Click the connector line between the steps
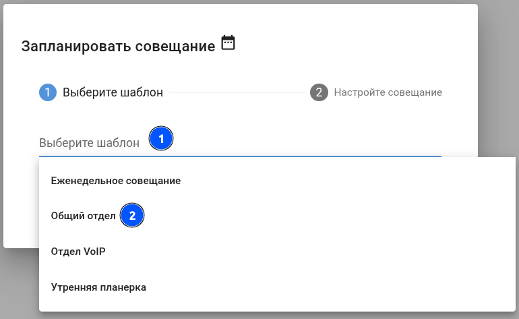This screenshot has width=519, height=319. tap(236, 92)
